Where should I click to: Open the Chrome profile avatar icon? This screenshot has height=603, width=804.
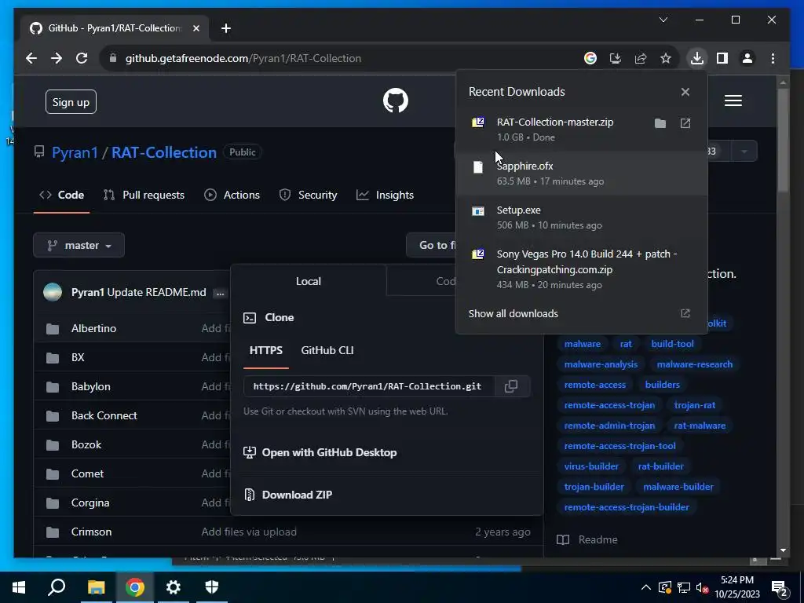click(747, 58)
